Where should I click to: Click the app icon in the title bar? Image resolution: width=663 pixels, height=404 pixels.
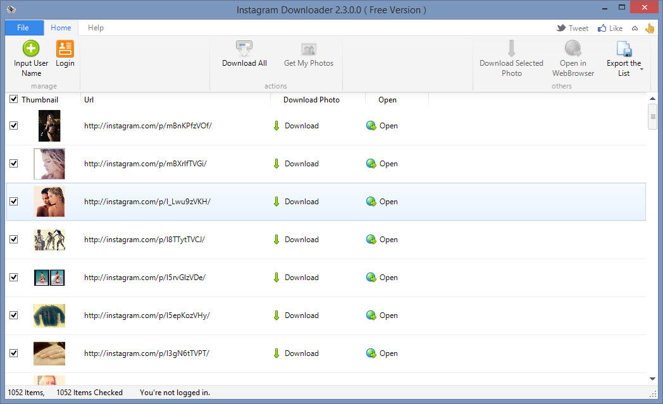11,9
